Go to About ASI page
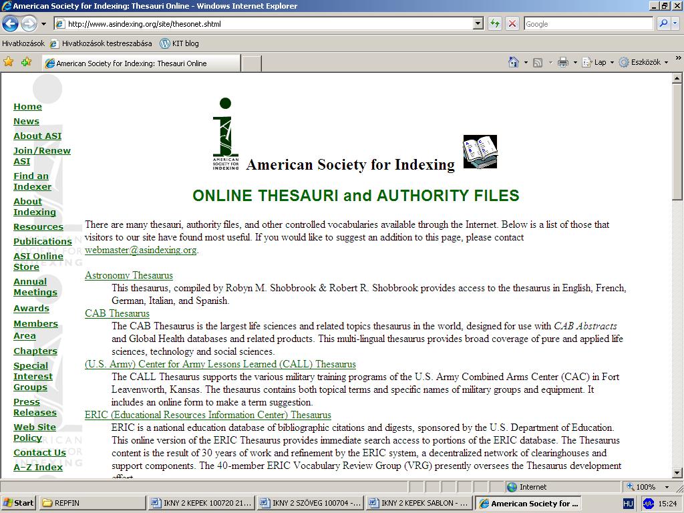The height and width of the screenshot is (513, 684). (37, 136)
